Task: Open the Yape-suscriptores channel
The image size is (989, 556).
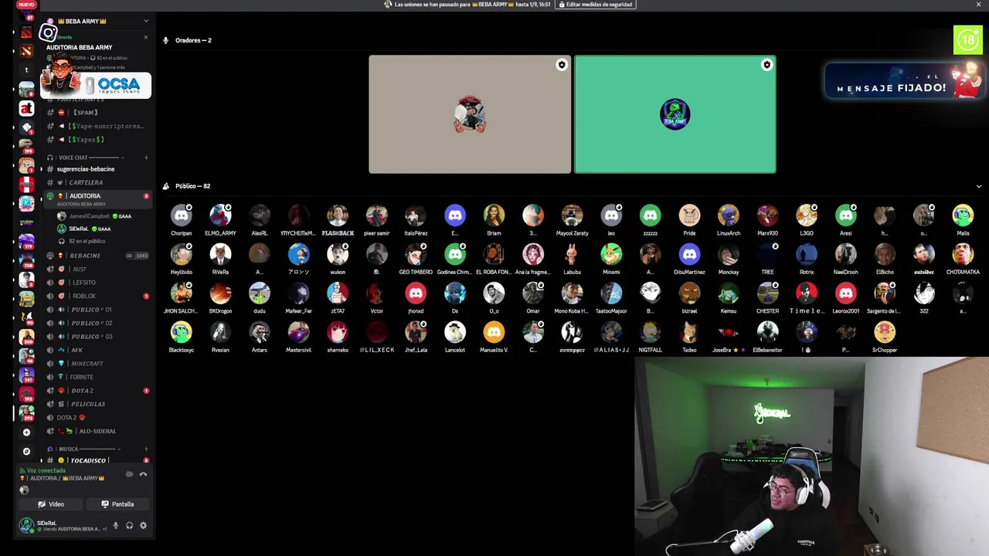Action: pyautogui.click(x=96, y=126)
